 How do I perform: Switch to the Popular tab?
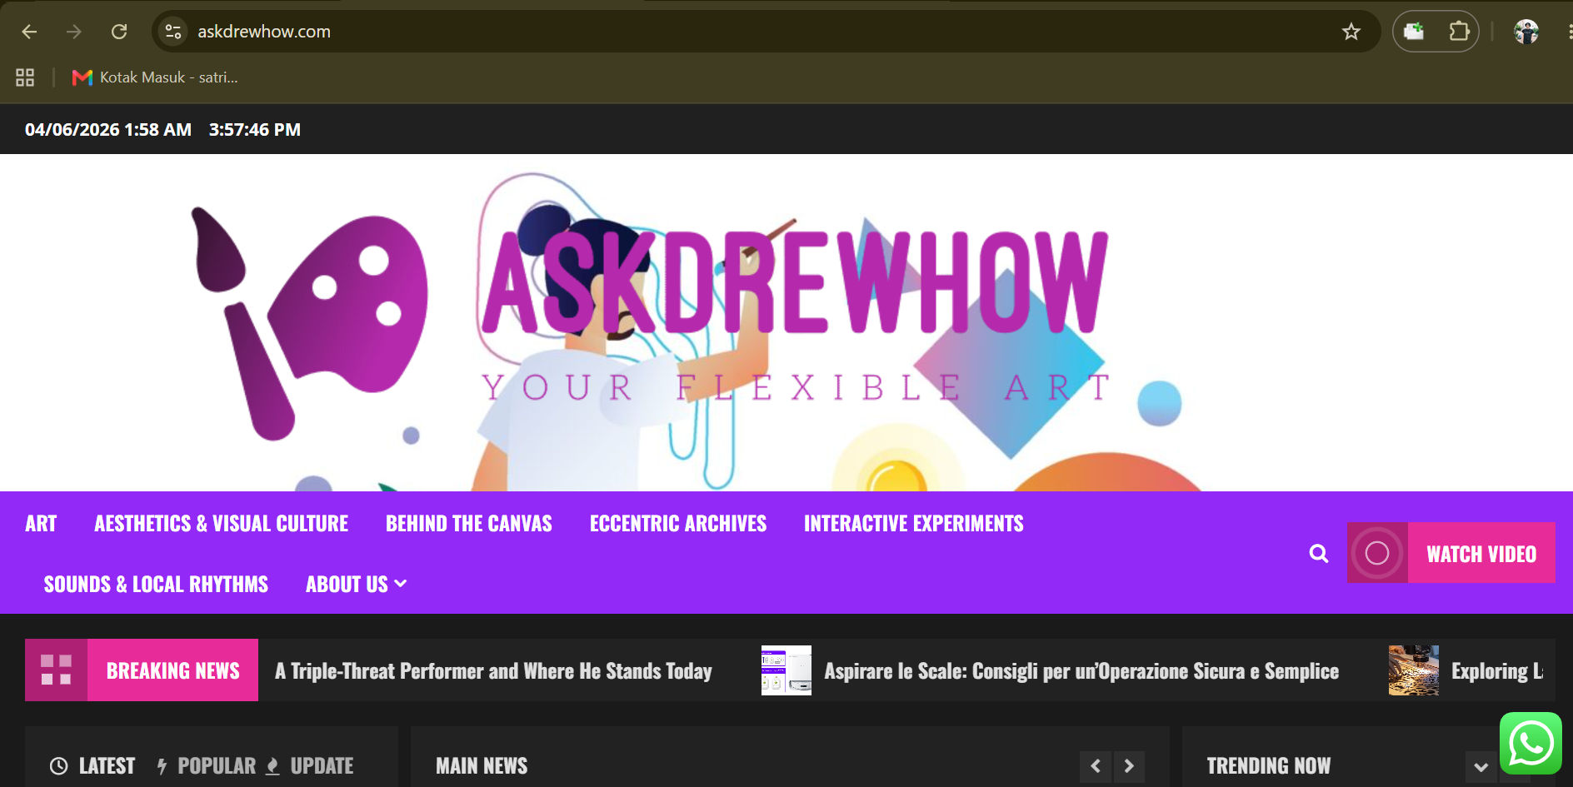click(x=207, y=766)
